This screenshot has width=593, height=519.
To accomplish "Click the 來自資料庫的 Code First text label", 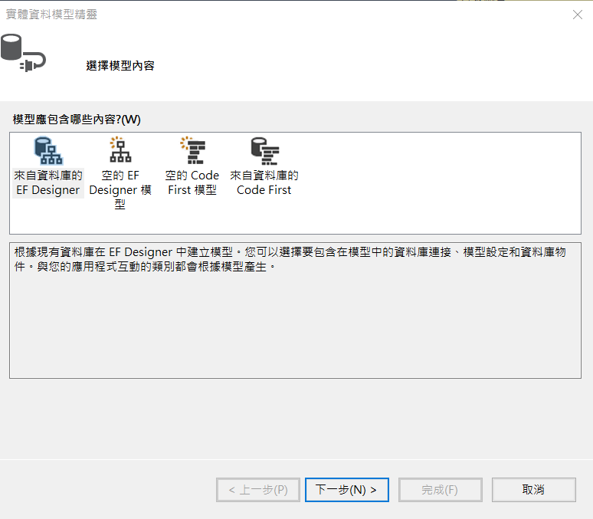I will click(264, 182).
